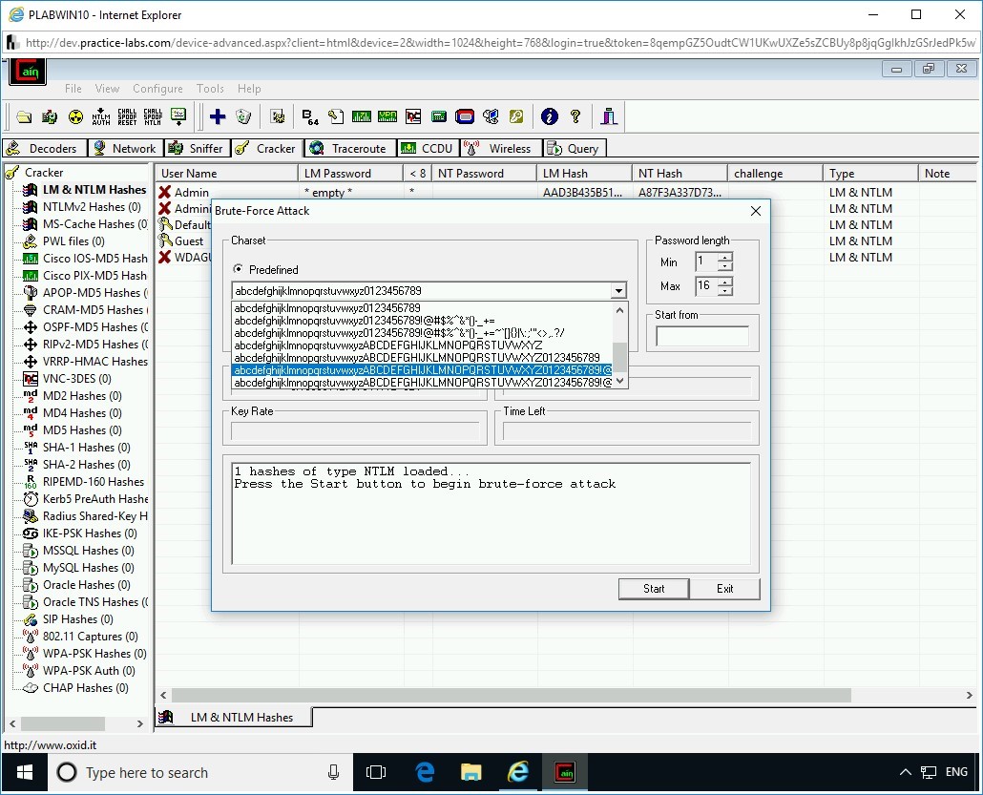This screenshot has width=983, height=795.
Task: Decrease the Max password length spinner
Action: click(x=725, y=291)
